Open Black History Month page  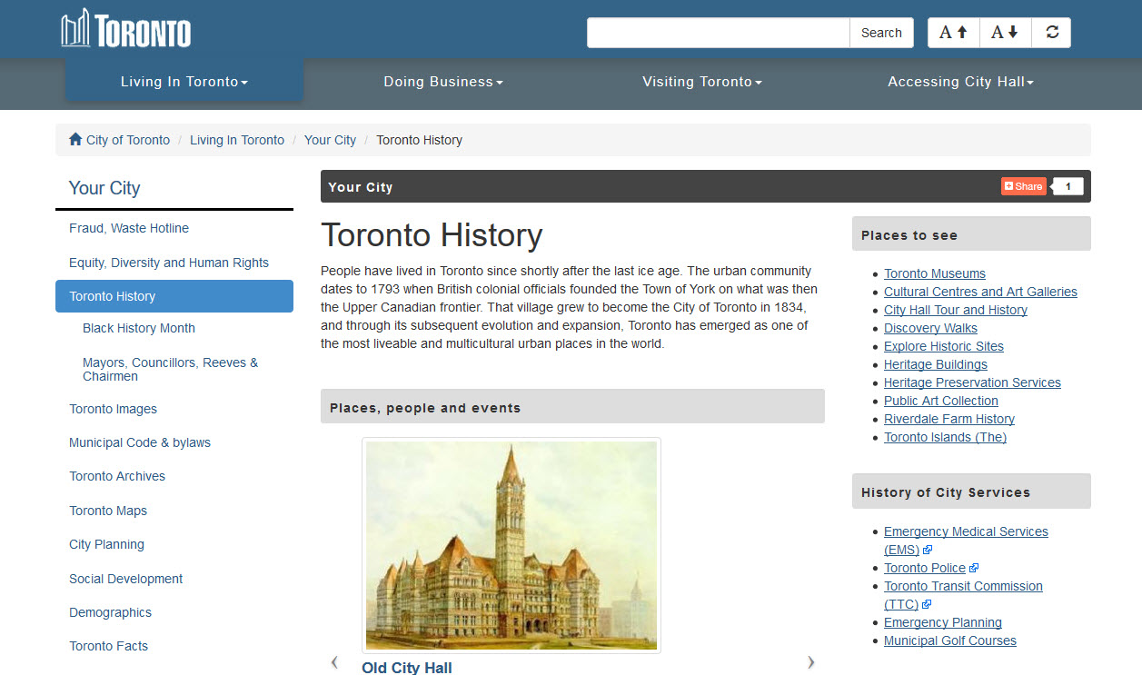point(139,328)
